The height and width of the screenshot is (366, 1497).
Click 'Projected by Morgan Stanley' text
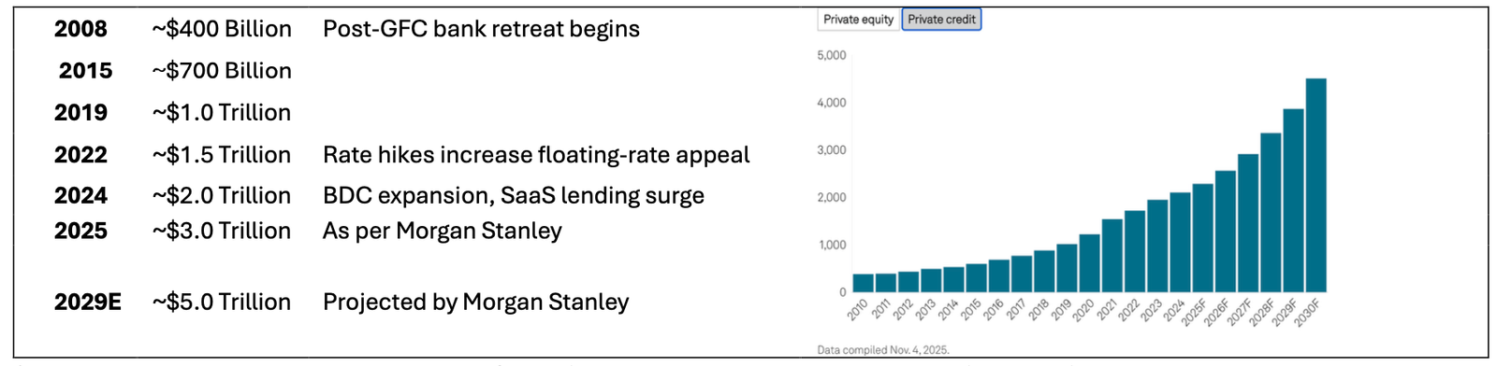pos(476,303)
